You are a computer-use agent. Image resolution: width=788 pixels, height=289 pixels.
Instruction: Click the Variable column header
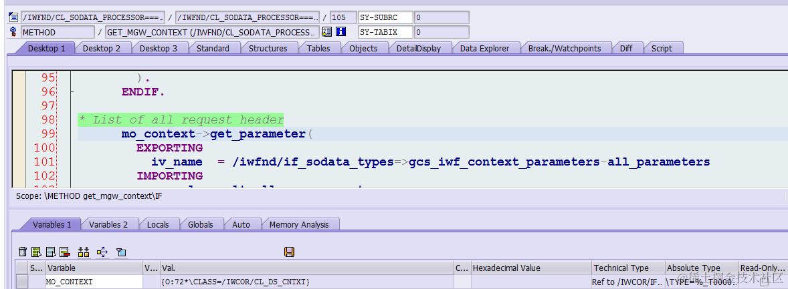click(94, 268)
